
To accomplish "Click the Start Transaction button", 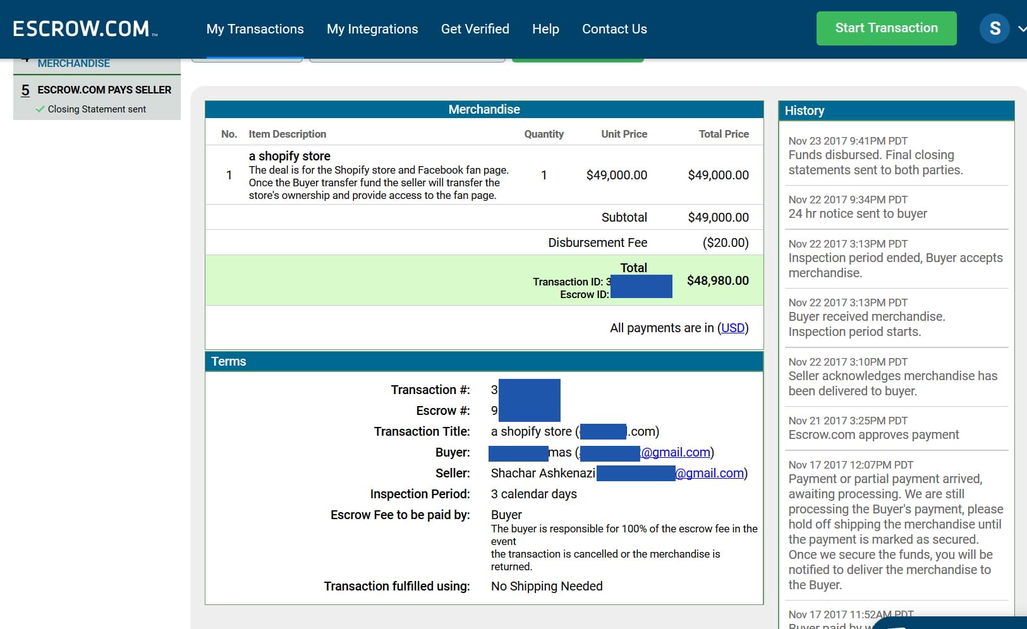I will (886, 28).
